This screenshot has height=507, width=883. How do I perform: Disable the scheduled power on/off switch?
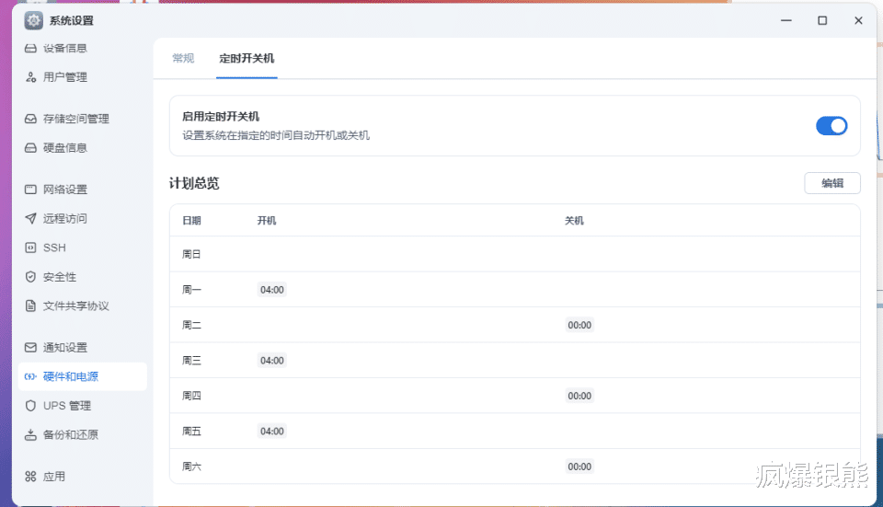point(831,126)
